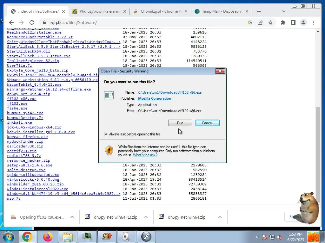
Task: Bookmark this page with the star icon
Action: click(270, 22)
